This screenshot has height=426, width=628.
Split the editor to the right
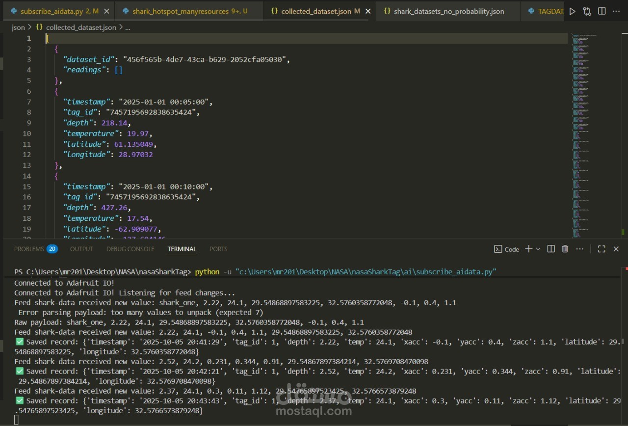(x=602, y=11)
